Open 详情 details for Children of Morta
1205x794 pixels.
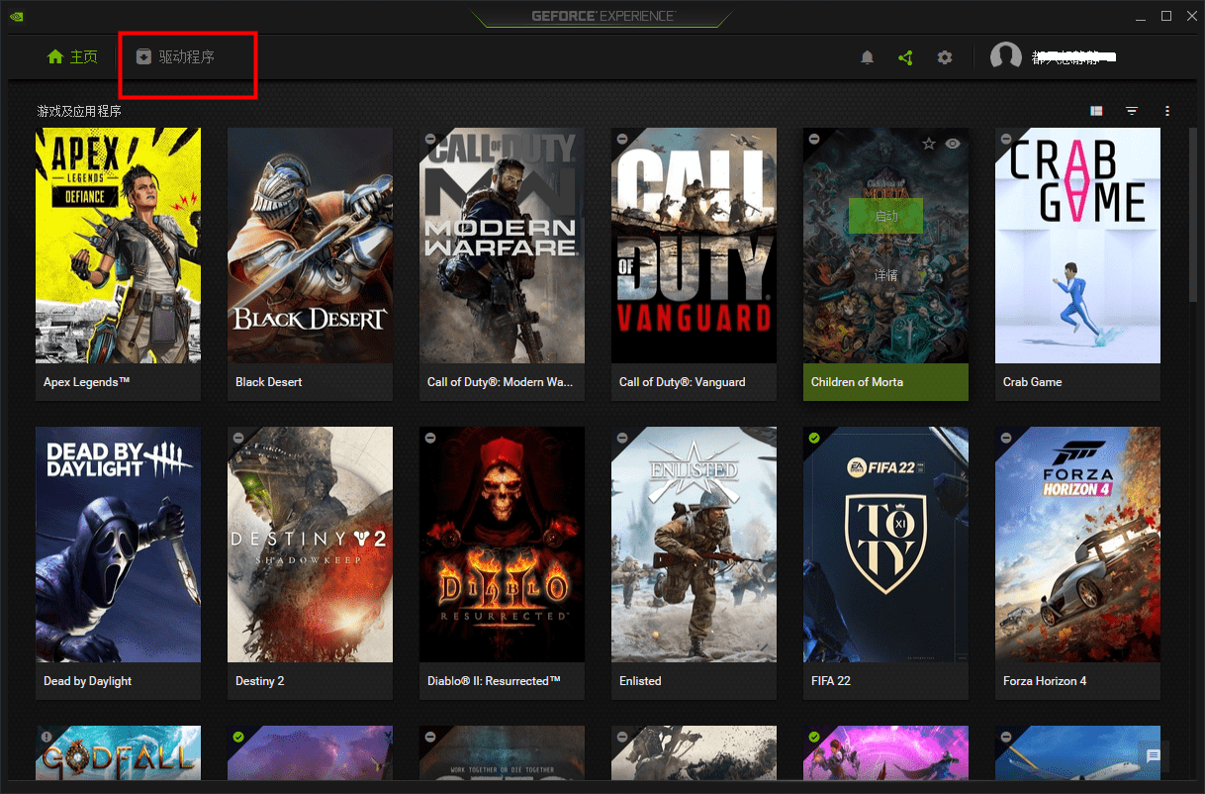pyautogui.click(x=885, y=275)
